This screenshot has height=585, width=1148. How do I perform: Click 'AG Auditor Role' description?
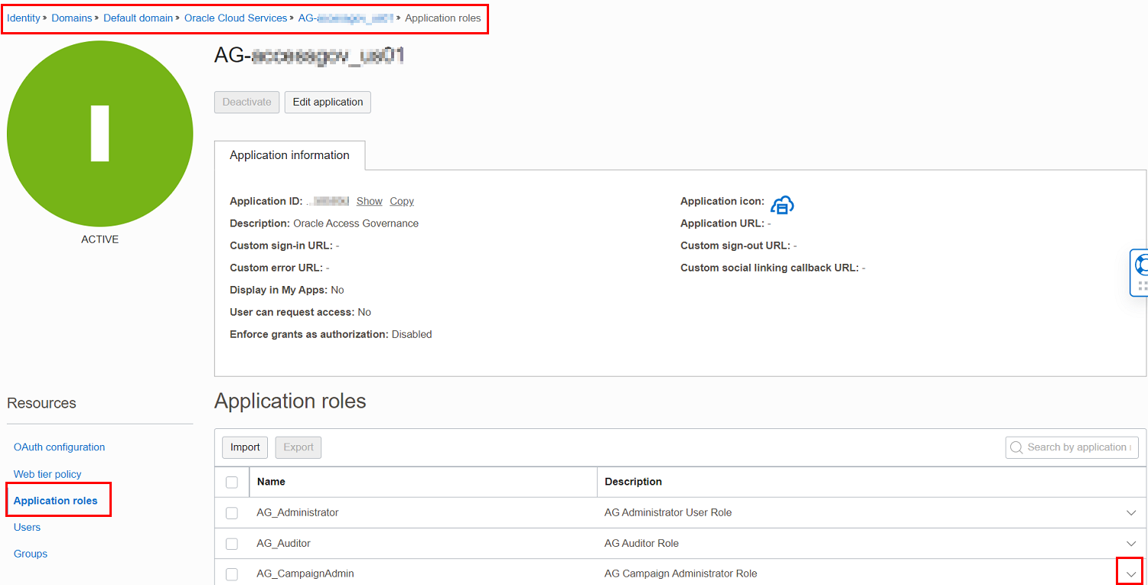641,543
